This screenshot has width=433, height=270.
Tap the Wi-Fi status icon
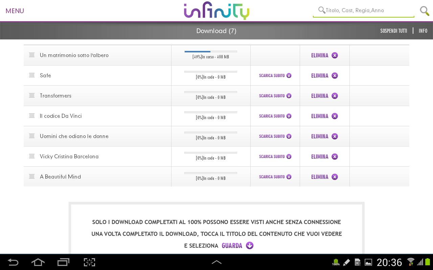[x=410, y=262]
